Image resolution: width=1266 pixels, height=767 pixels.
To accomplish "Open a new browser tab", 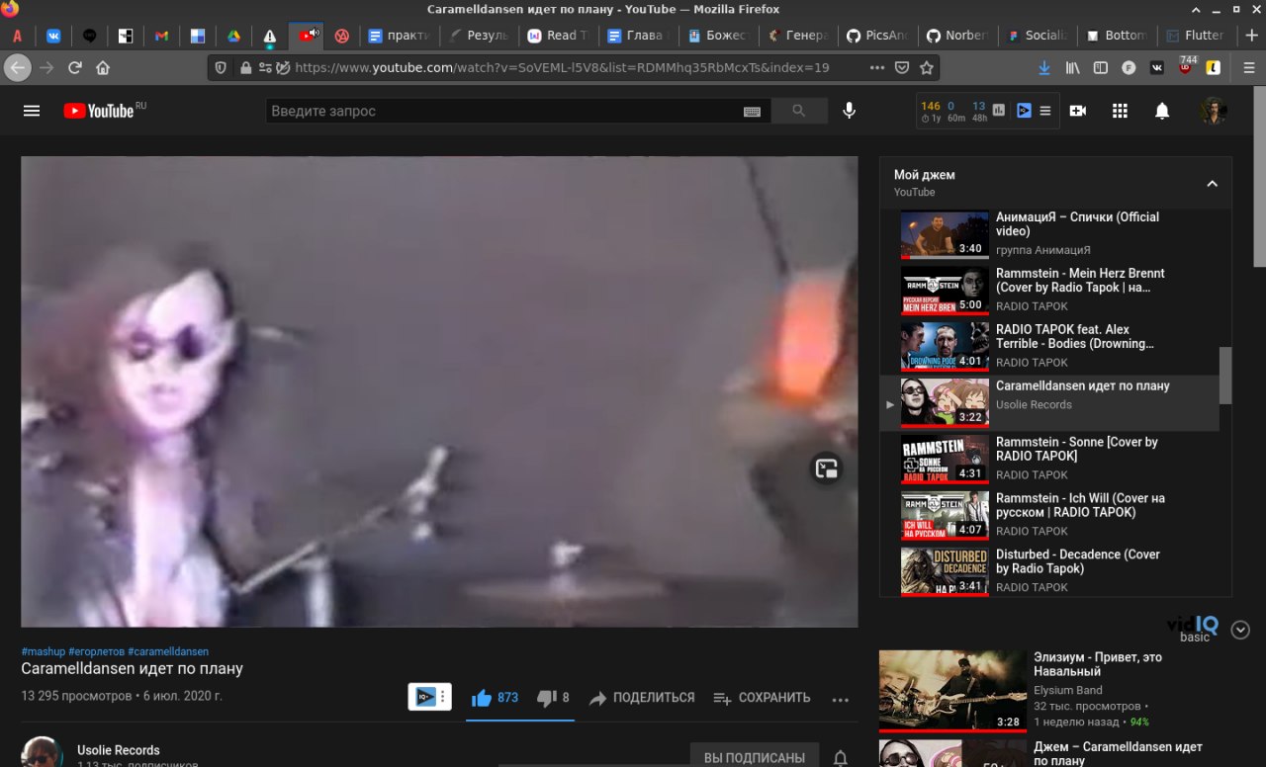I will pyautogui.click(x=1250, y=36).
